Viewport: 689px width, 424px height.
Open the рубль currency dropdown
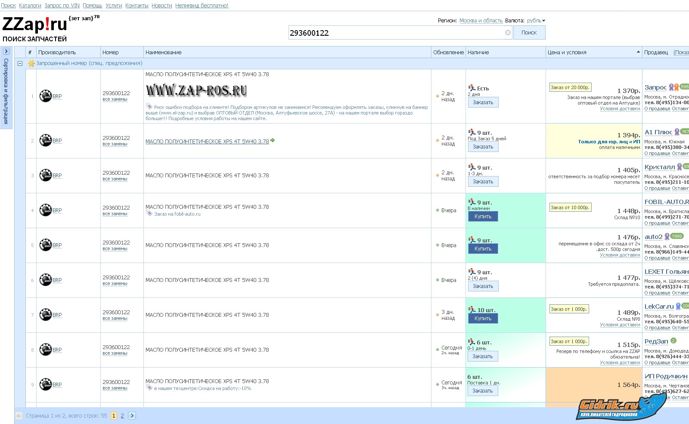coord(536,21)
